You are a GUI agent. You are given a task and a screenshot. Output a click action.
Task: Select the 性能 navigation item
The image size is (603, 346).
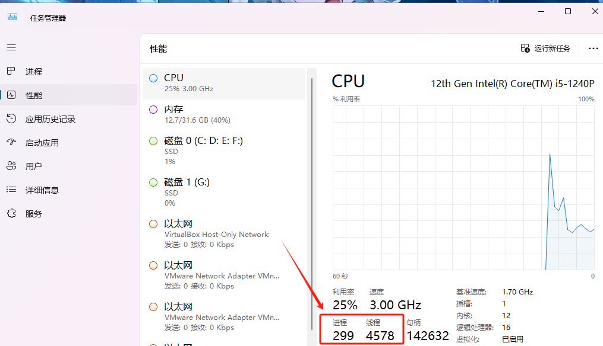(68, 95)
